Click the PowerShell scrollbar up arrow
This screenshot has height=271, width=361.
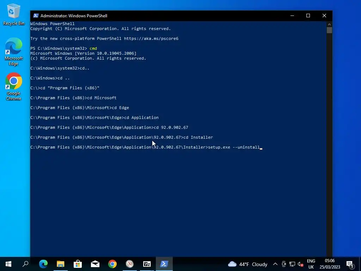click(x=329, y=24)
